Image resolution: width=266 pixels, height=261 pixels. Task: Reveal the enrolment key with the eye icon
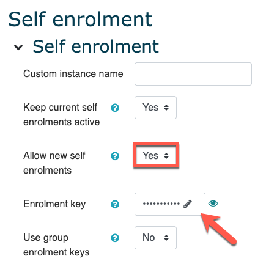pyautogui.click(x=213, y=204)
